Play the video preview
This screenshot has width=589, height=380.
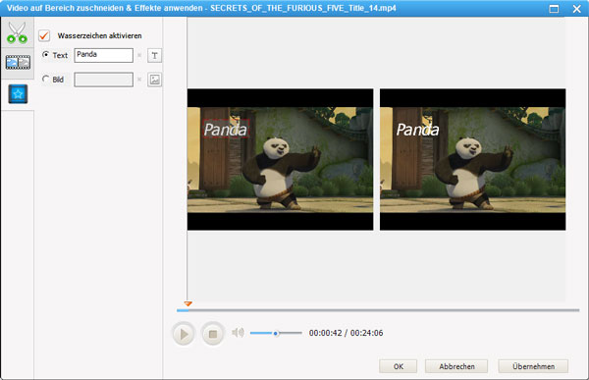(184, 334)
